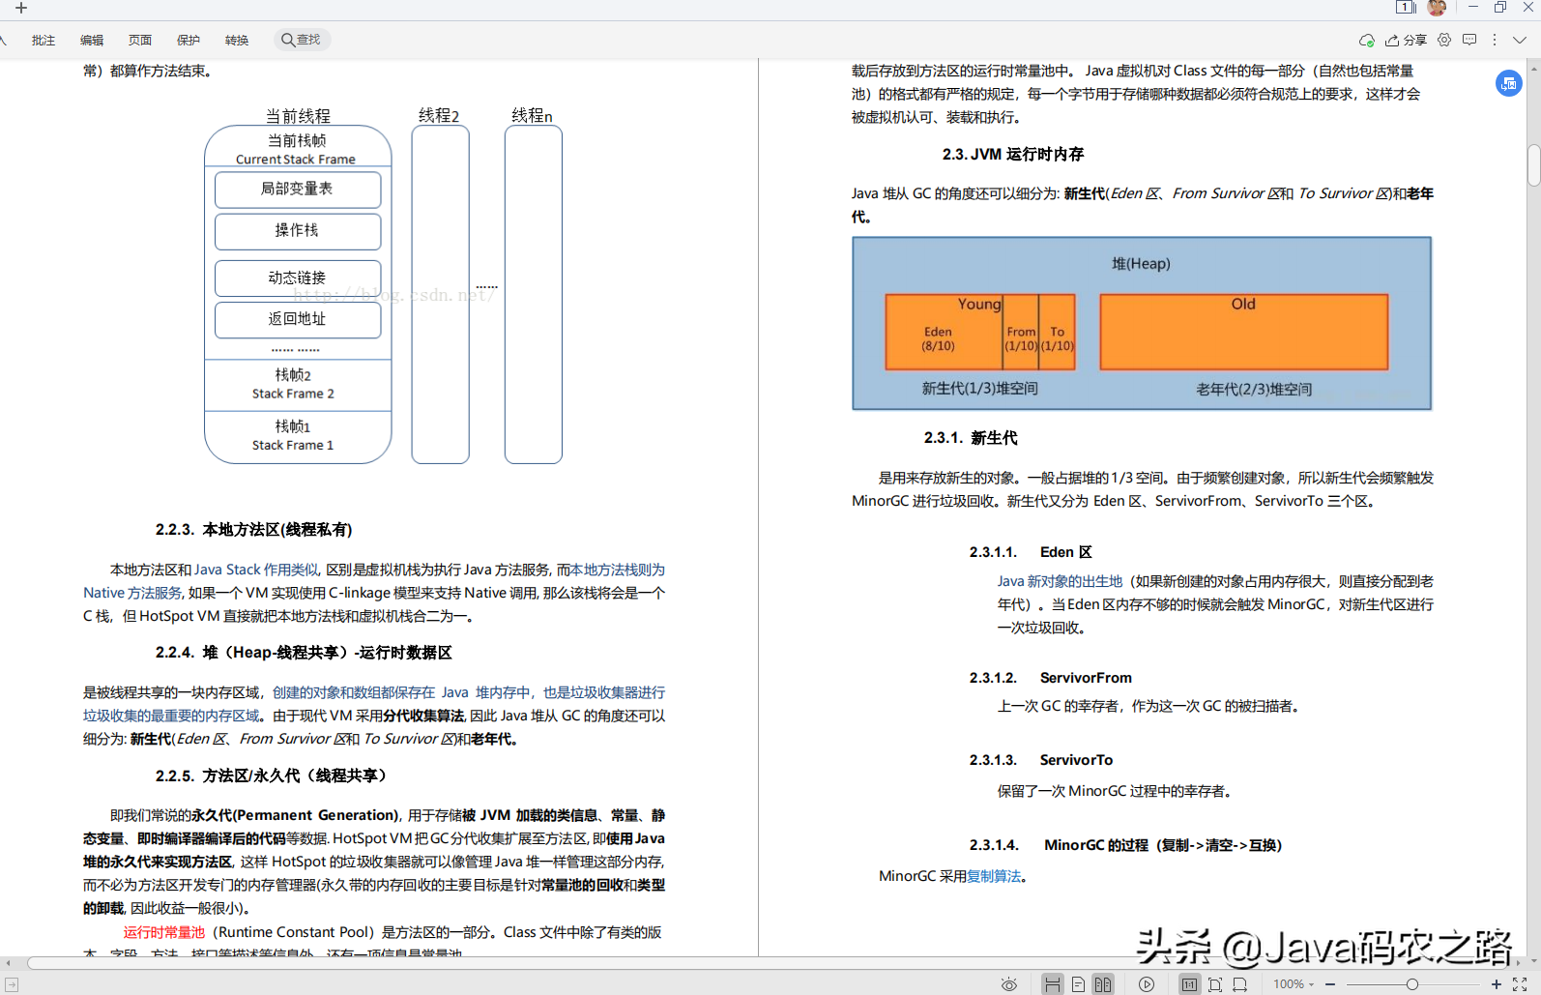Click the vertical scrollbar thumb

pos(1533,164)
